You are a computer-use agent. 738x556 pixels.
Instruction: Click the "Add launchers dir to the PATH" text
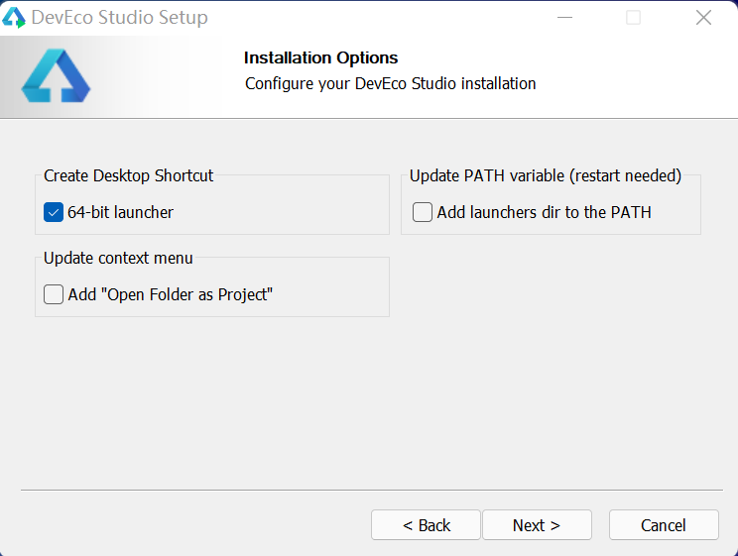pos(544,212)
